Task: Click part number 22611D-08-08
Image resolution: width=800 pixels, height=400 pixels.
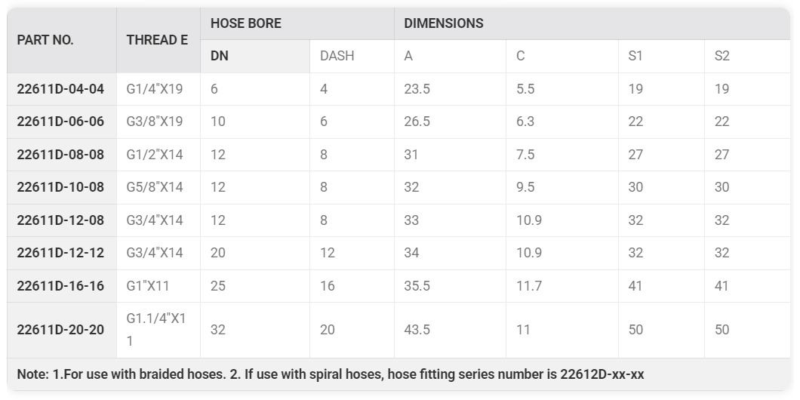Action: [x=60, y=155]
